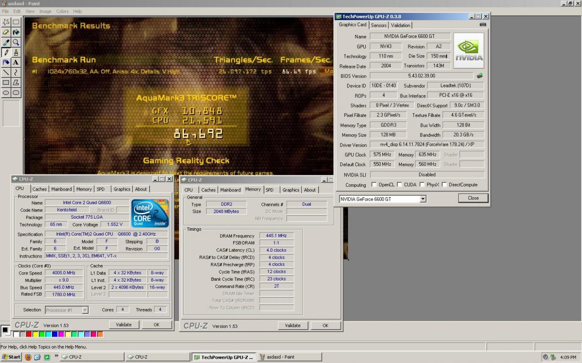Click the system tray clock 4:09 PM
The width and height of the screenshot is (582, 363).
(568, 357)
